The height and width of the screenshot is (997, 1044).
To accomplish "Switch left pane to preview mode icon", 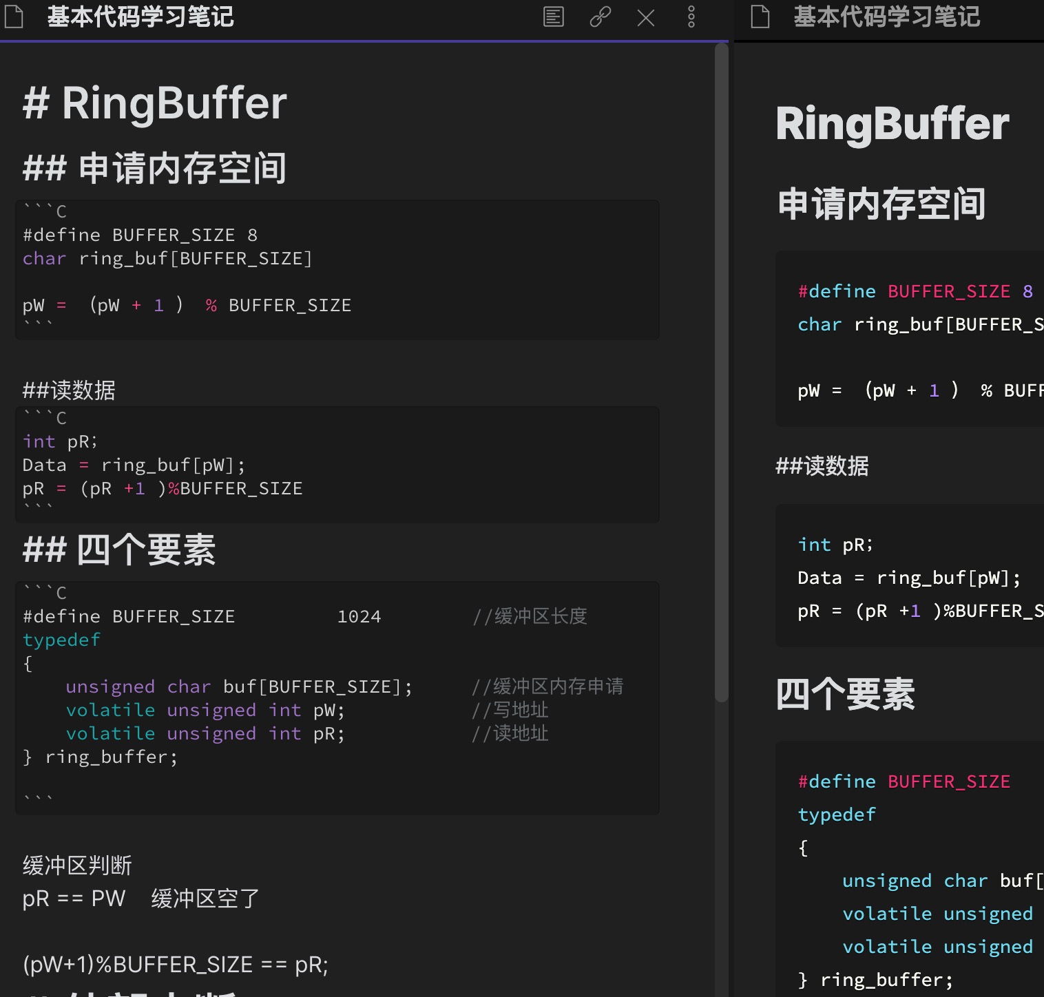I will (x=554, y=17).
